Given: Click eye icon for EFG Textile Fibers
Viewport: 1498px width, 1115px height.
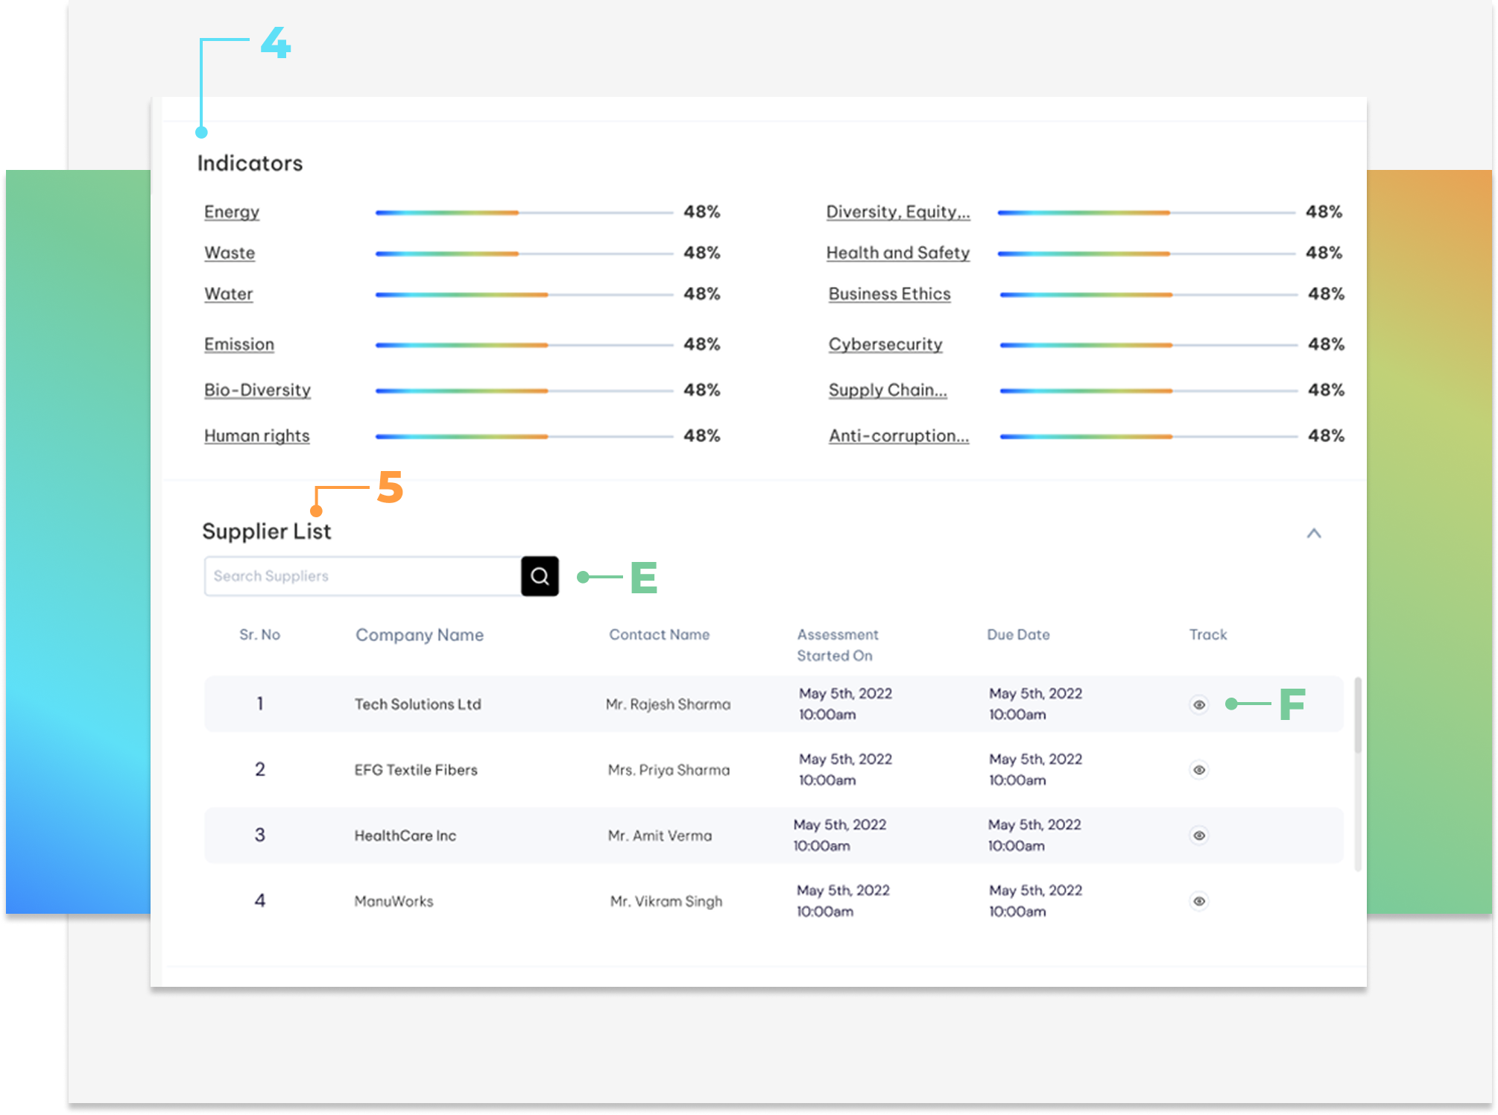Looking at the screenshot, I should click(x=1198, y=770).
